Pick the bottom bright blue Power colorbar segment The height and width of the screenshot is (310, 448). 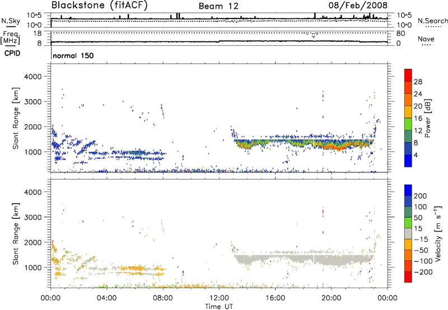(x=408, y=161)
